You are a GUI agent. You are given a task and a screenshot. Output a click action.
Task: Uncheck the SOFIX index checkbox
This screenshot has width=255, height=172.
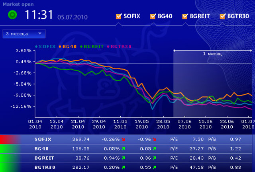coord(118,16)
